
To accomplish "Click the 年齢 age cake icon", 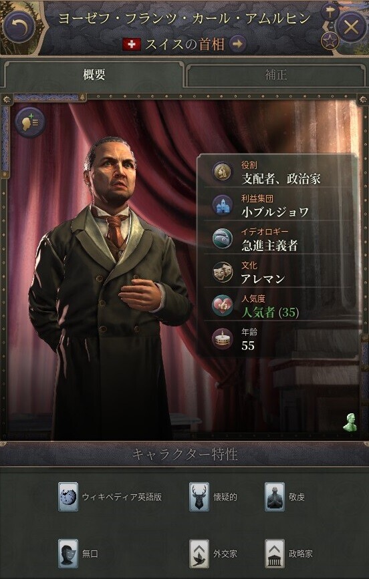I will [223, 339].
